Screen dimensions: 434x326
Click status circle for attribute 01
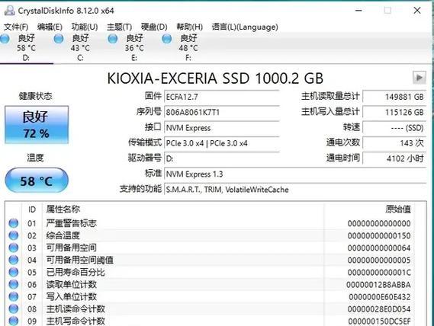point(13,223)
